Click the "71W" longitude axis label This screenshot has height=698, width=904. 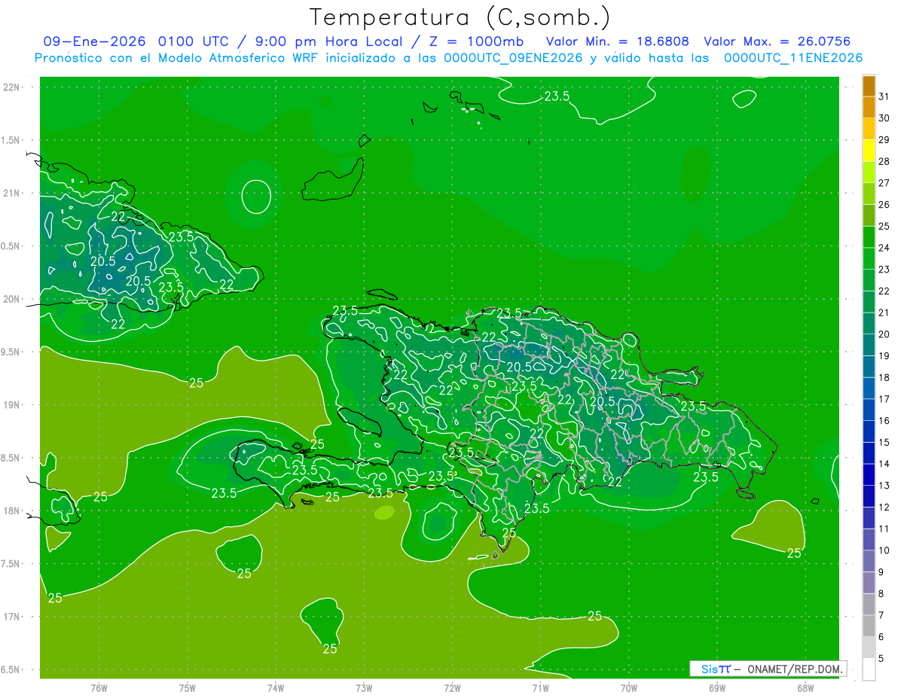[540, 687]
